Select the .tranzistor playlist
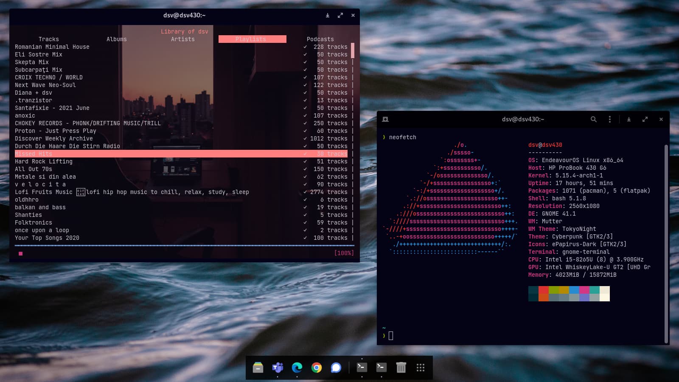This screenshot has width=679, height=382. (x=181, y=100)
